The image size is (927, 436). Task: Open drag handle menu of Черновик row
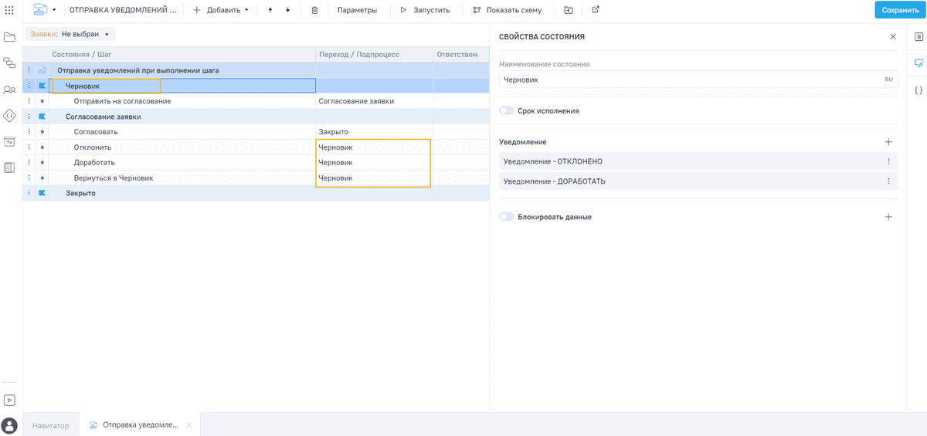29,86
